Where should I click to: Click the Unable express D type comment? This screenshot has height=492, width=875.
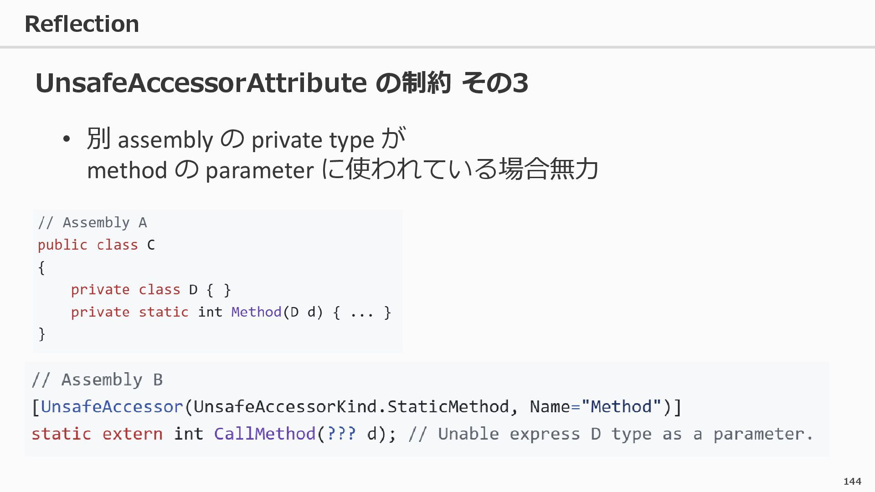coord(611,434)
